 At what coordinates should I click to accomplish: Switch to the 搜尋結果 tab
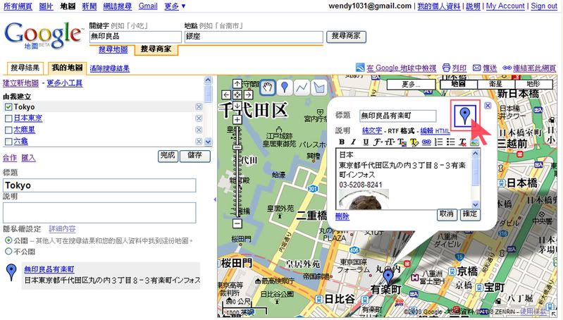(x=25, y=68)
